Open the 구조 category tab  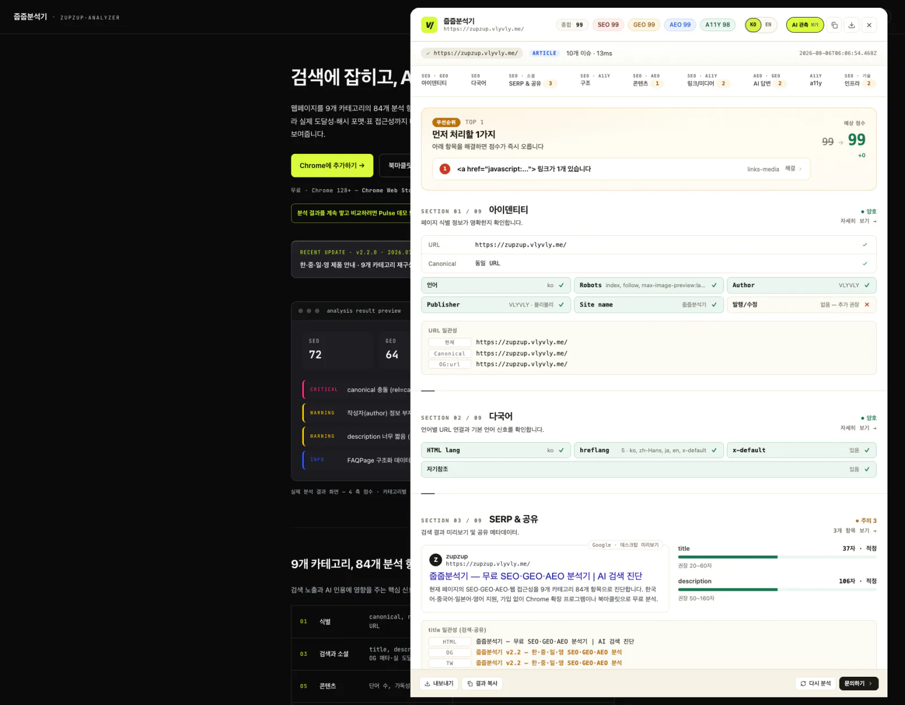coord(595,80)
